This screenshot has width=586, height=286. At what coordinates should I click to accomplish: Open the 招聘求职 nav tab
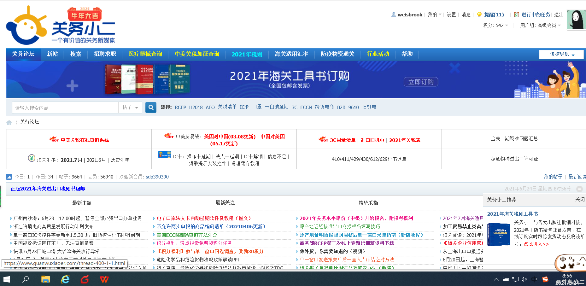pos(105,54)
